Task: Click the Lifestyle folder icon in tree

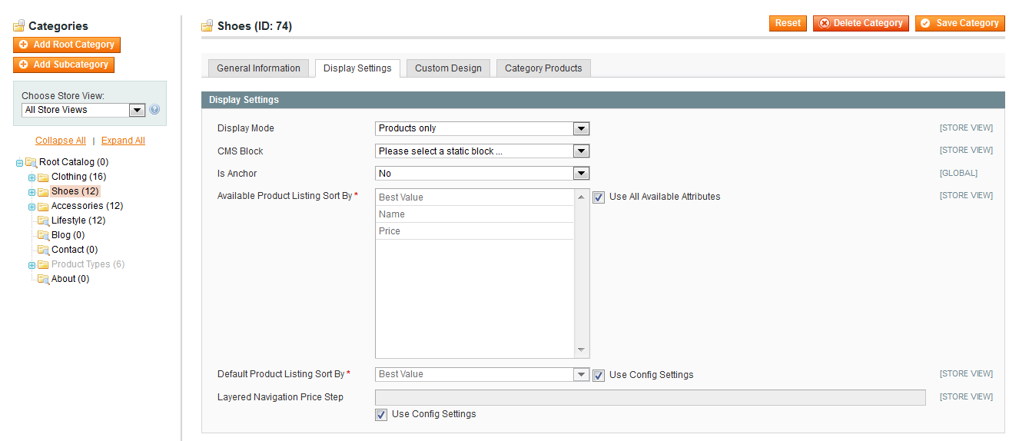Action: pyautogui.click(x=44, y=220)
